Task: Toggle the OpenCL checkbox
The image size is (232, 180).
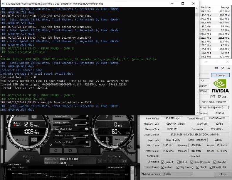Action: click(163, 162)
